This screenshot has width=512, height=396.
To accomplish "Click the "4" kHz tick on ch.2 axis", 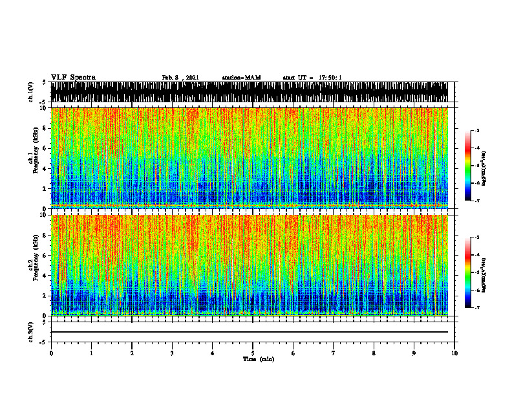I will pos(45,276).
